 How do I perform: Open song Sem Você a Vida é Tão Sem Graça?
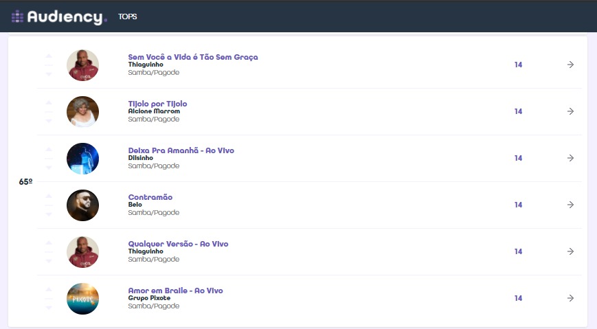point(193,57)
